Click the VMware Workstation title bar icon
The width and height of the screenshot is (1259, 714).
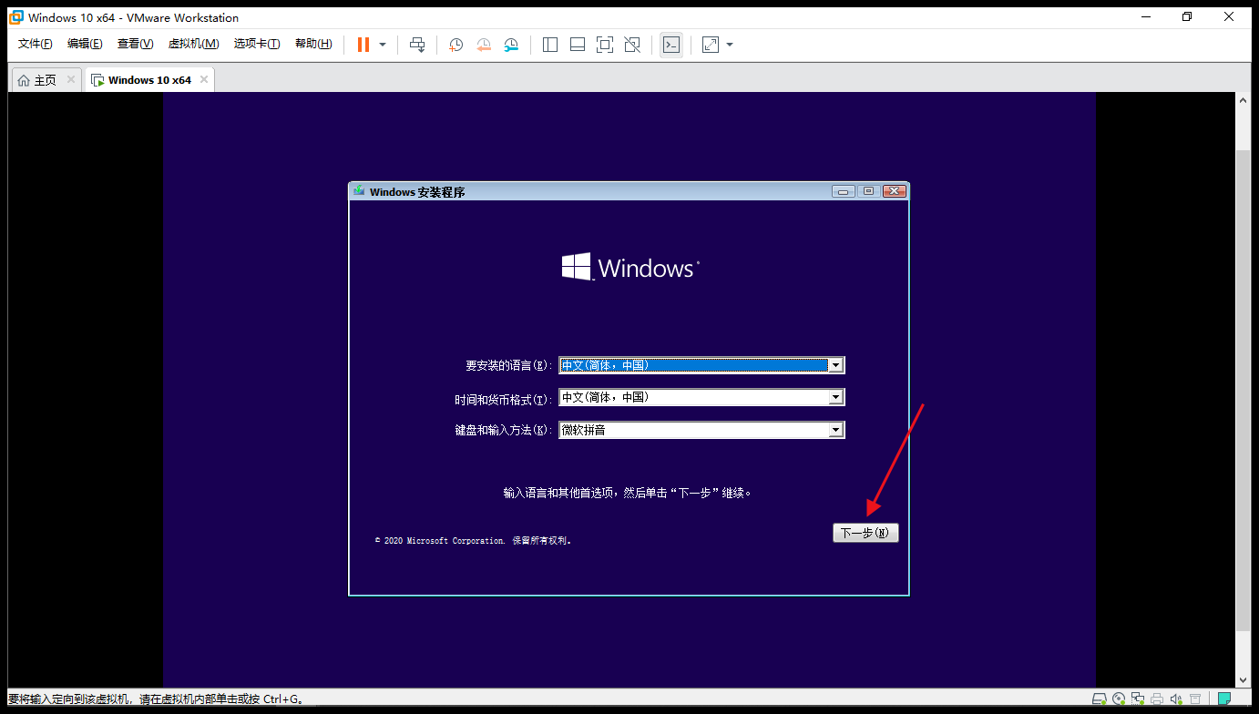pos(15,17)
